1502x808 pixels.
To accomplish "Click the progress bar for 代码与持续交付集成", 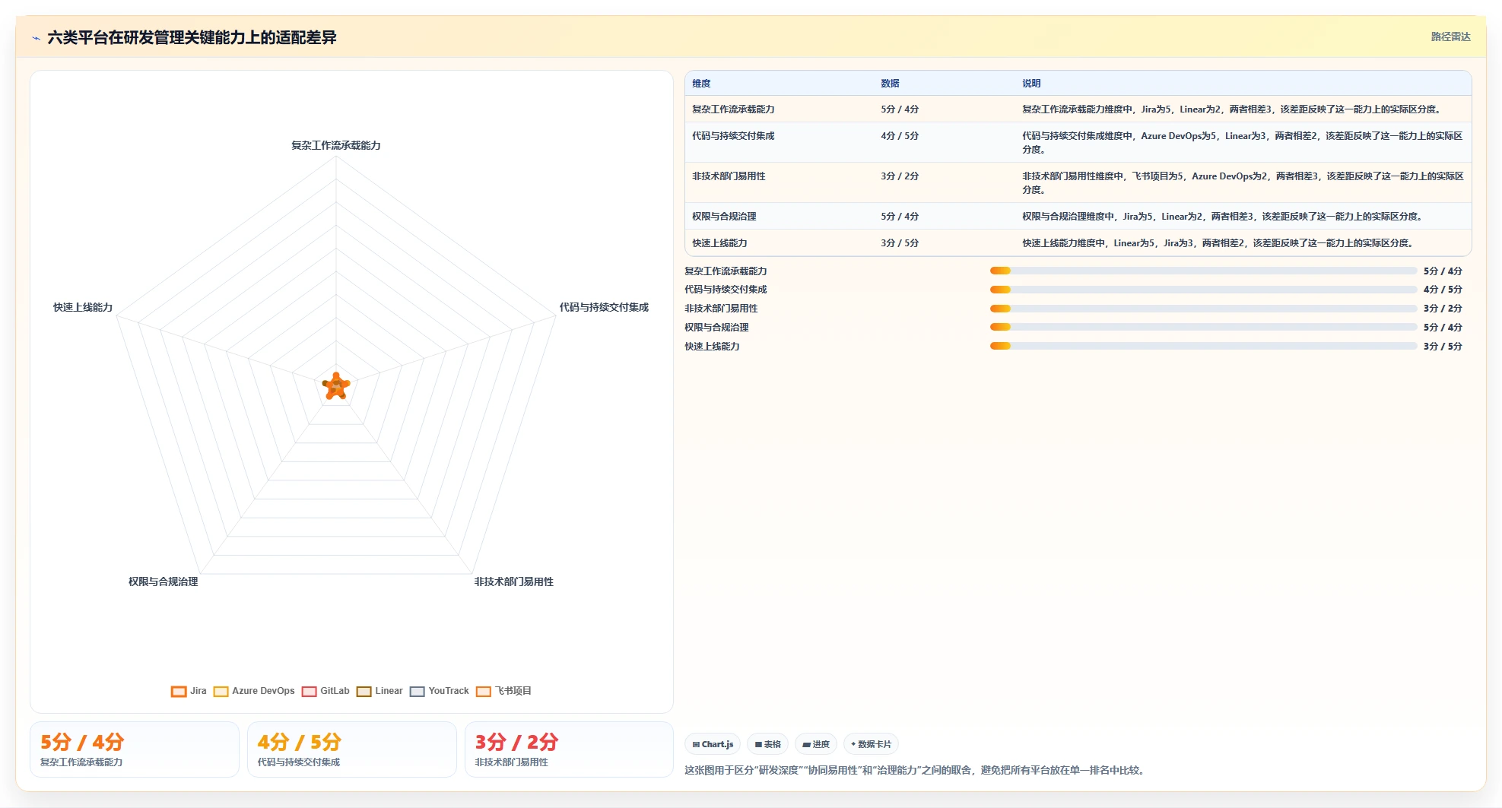I will point(1203,290).
